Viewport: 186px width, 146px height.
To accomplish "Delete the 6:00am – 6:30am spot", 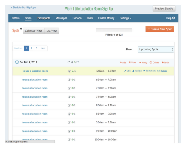I will coord(162,71).
